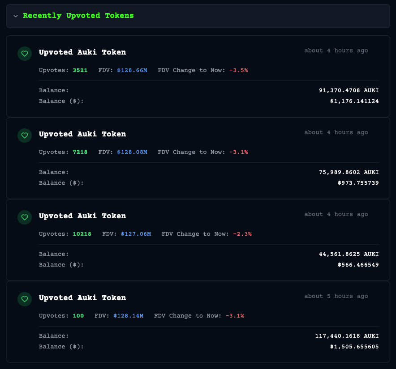The width and height of the screenshot is (396, 369).
Task: Select FDV value $127.06M
Action: (136, 234)
